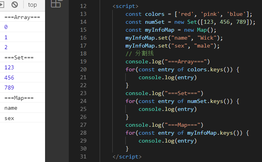Click 'colors.keys()' on line 20

pyautogui.click(x=210, y=70)
